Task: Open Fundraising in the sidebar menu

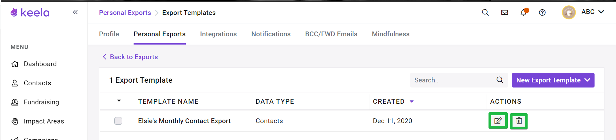Action: [x=41, y=102]
